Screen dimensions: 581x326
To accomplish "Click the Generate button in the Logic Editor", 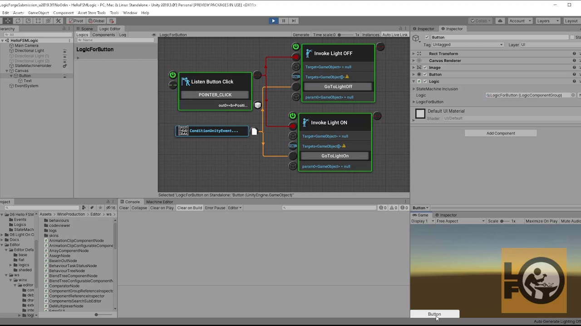I will [x=301, y=34].
